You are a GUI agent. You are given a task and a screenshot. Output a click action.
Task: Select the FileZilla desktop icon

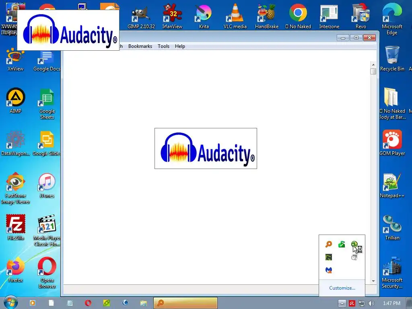[16, 228]
